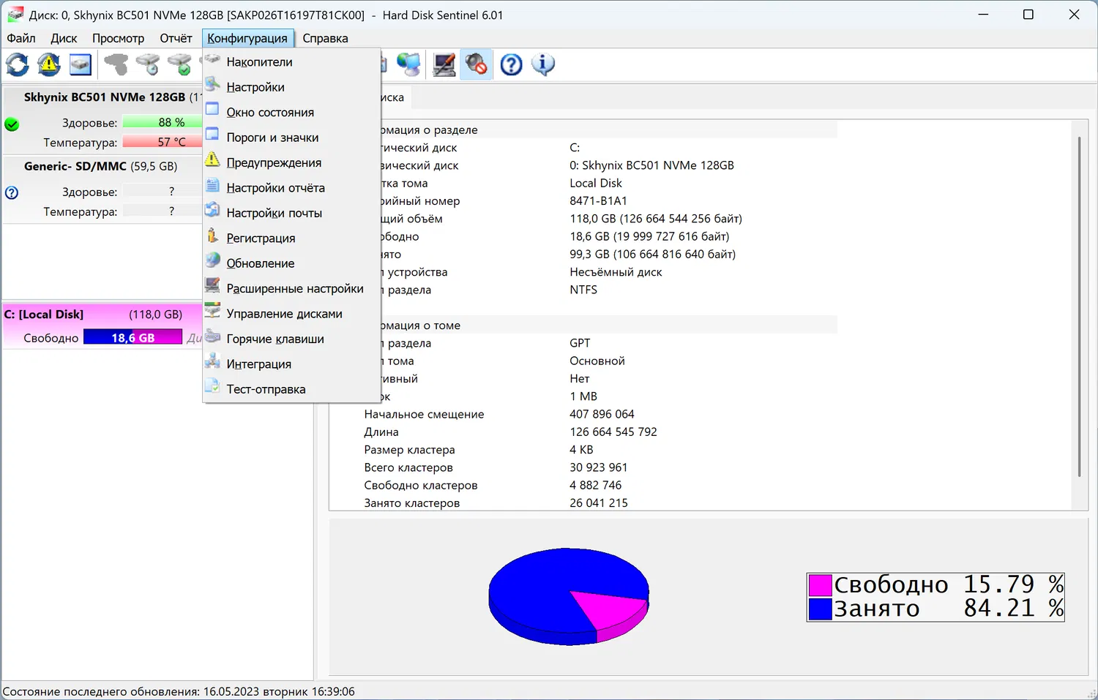Collapse the Конфигурация menu

tap(247, 38)
